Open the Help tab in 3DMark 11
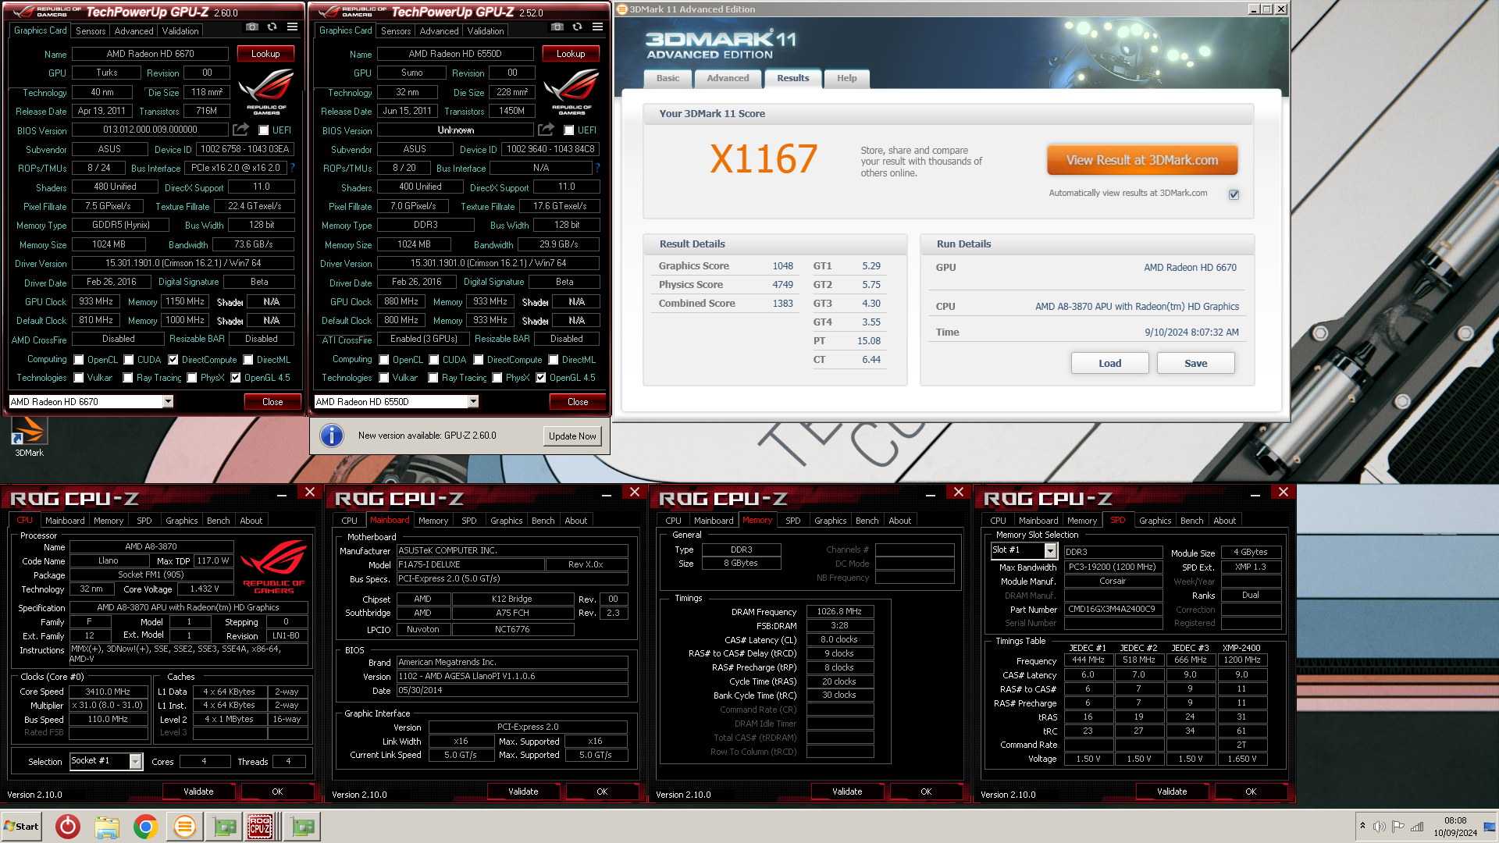The width and height of the screenshot is (1499, 843). coord(847,78)
